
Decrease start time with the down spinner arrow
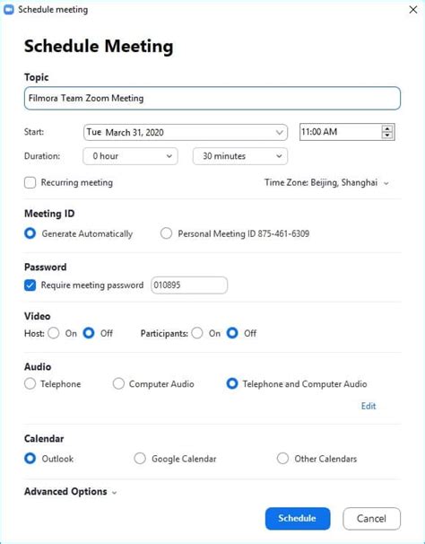click(387, 136)
